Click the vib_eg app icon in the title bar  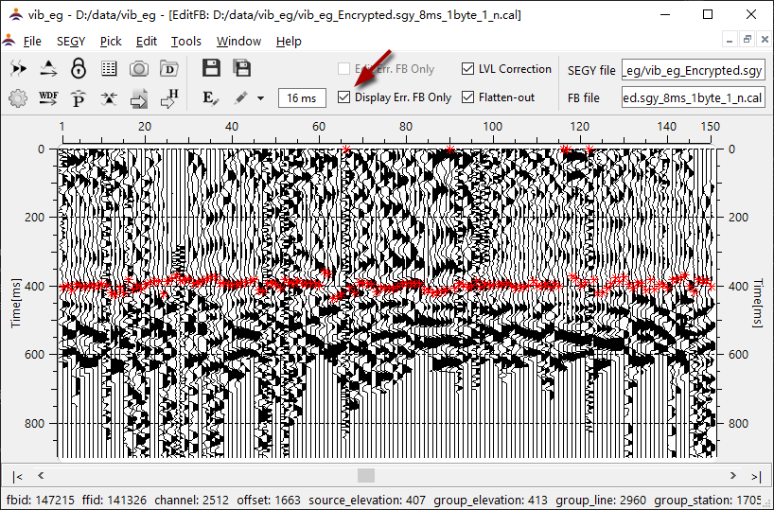tap(16, 14)
